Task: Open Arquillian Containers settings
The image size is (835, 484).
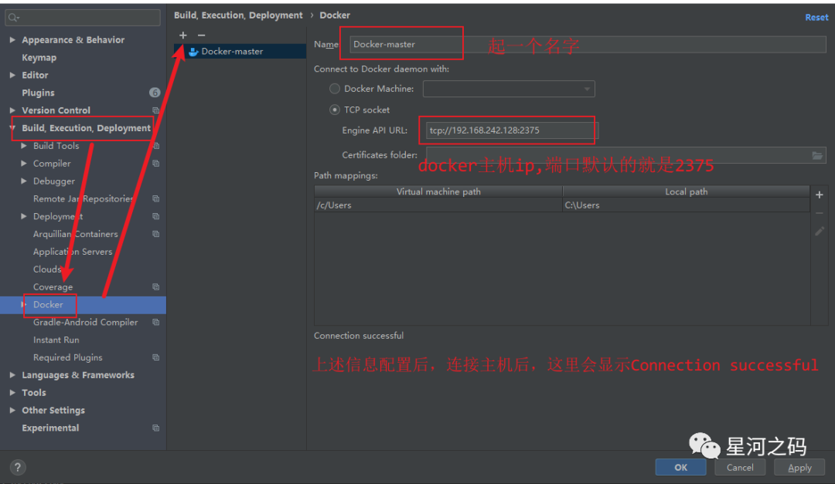Action: click(x=75, y=234)
